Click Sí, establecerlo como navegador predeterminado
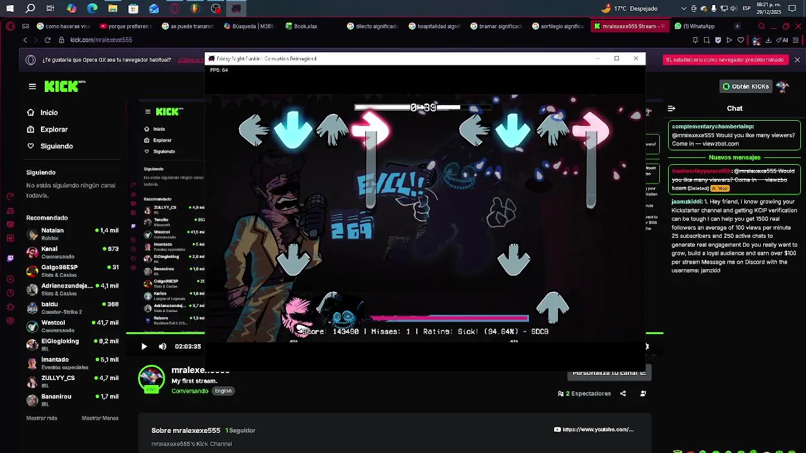806x453 pixels. [x=724, y=60]
